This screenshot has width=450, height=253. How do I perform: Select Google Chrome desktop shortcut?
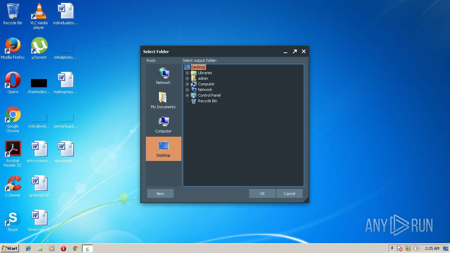point(13,120)
